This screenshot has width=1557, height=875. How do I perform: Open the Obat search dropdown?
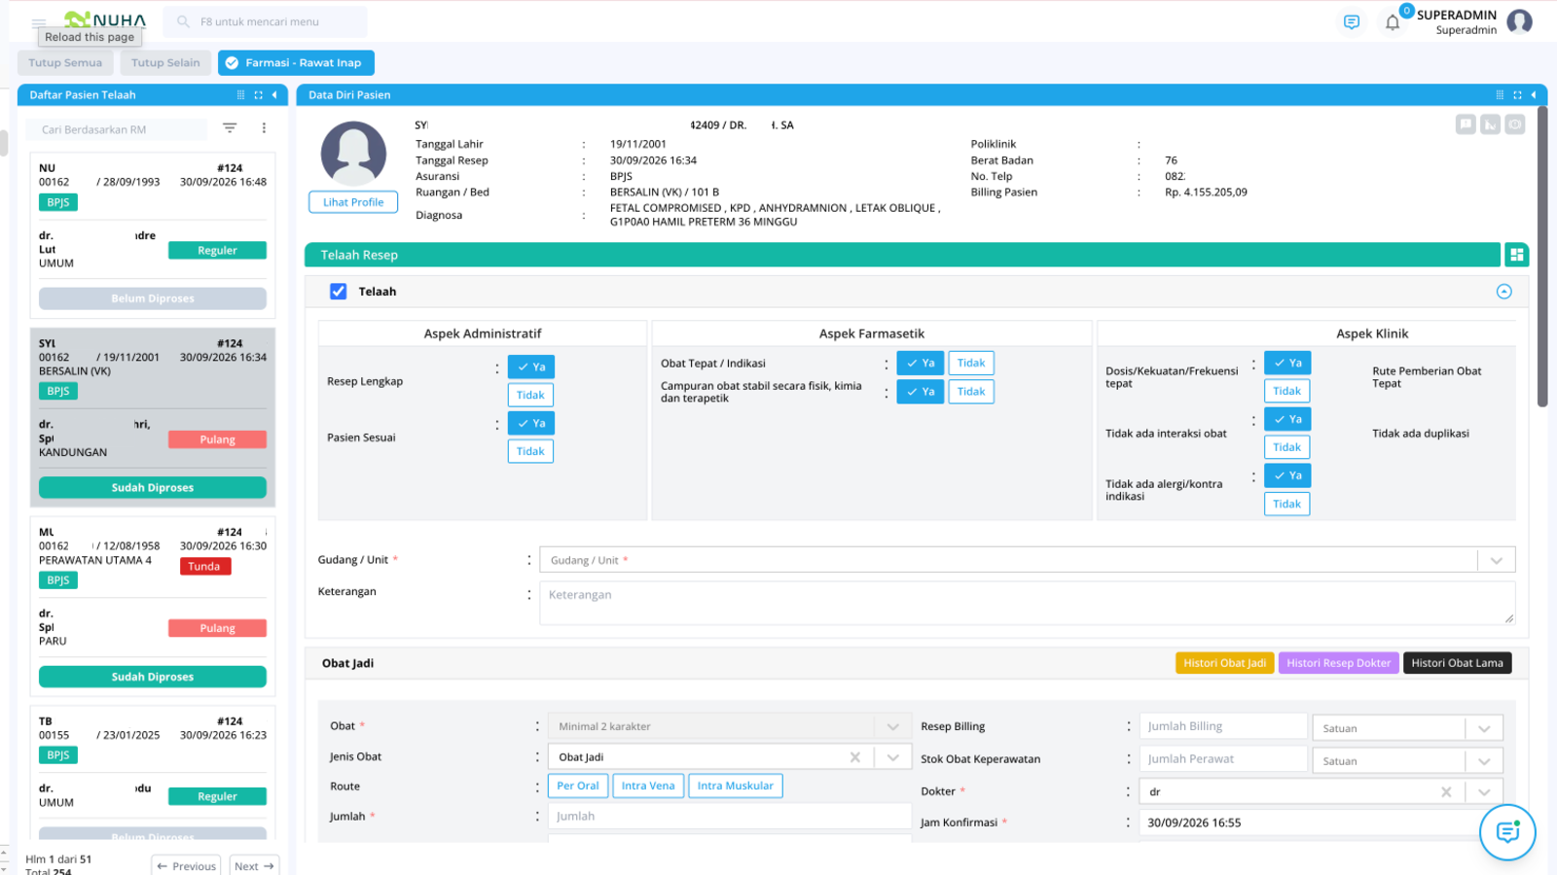[728, 726]
